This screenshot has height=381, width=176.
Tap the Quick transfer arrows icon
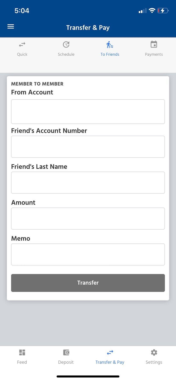click(22, 45)
